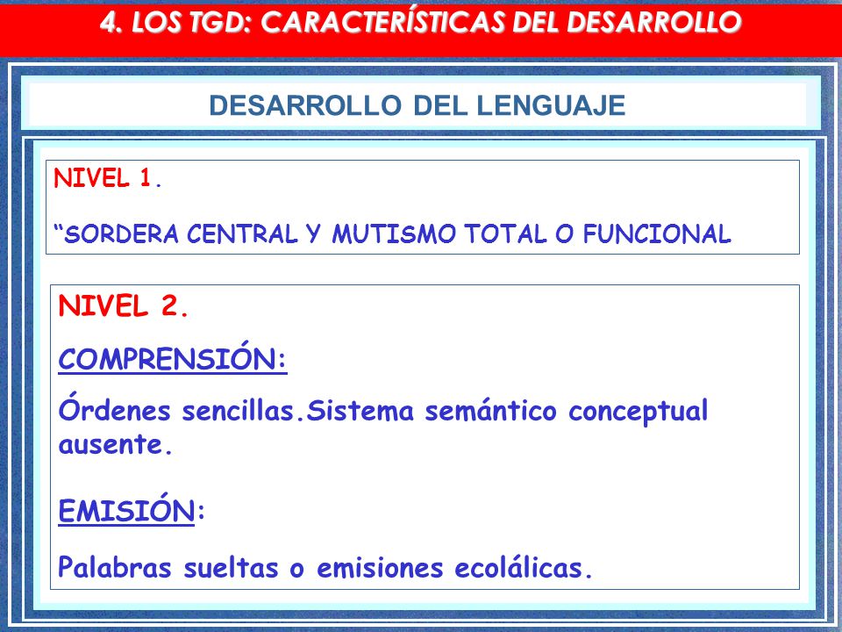842x632 pixels.
Task: Click the 'NIVEL 1.' label
Action: point(107,178)
